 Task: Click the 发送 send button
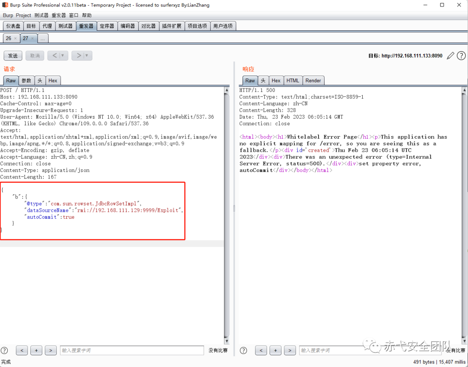[x=13, y=55]
